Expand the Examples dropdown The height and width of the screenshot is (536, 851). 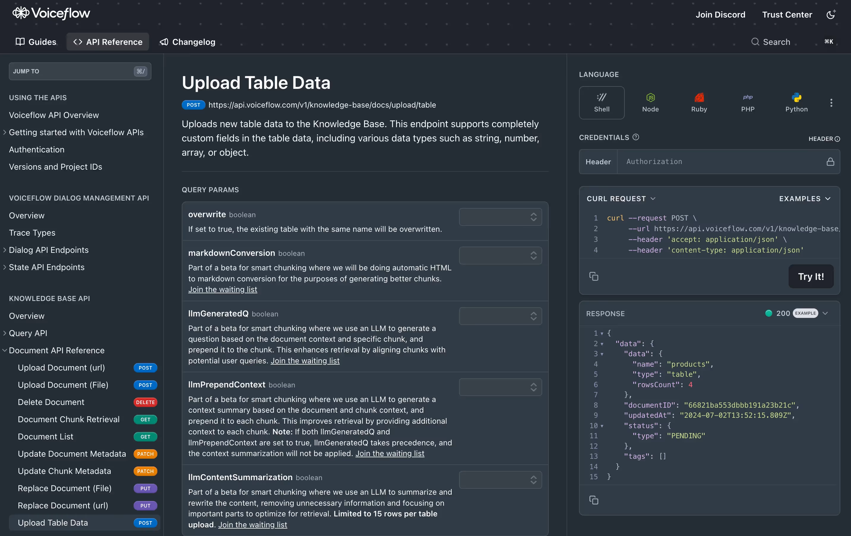[805, 199]
